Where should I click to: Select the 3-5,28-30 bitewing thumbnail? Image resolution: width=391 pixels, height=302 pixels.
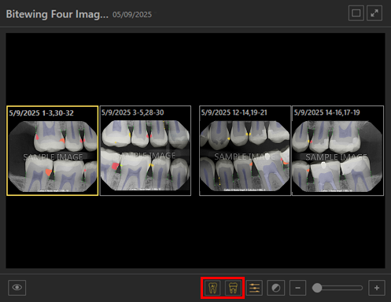[146, 151]
